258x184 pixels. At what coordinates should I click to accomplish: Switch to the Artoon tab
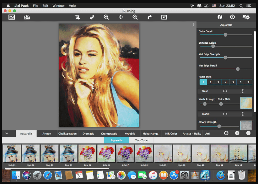(x=47, y=133)
